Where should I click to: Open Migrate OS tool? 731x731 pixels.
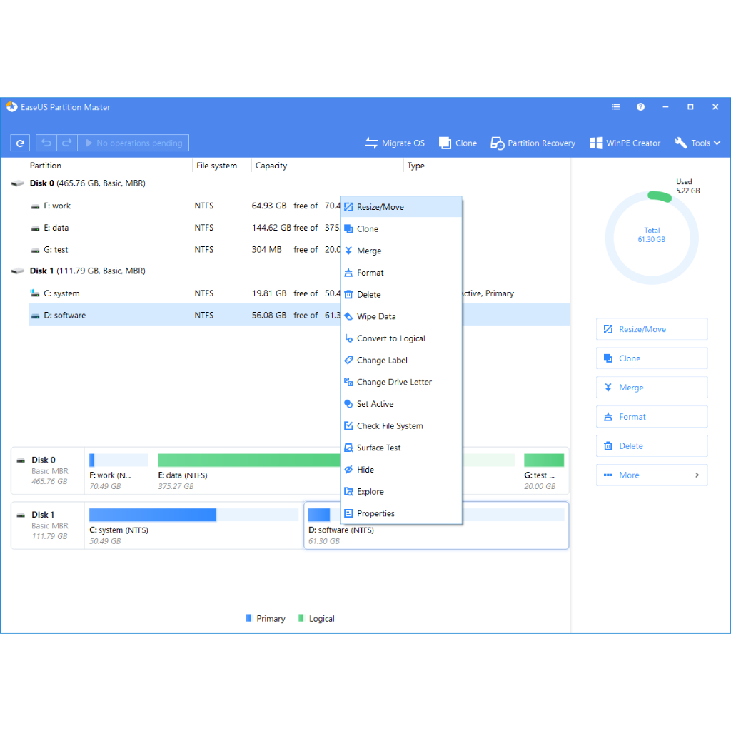(395, 143)
